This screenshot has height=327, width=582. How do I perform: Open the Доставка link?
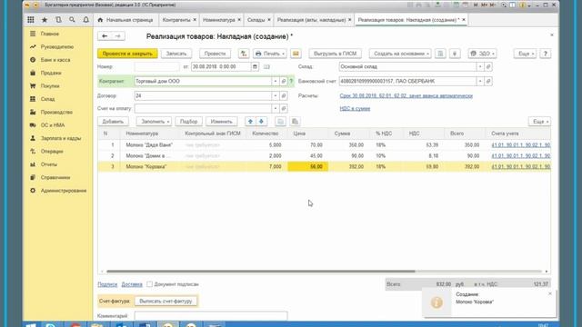click(132, 284)
